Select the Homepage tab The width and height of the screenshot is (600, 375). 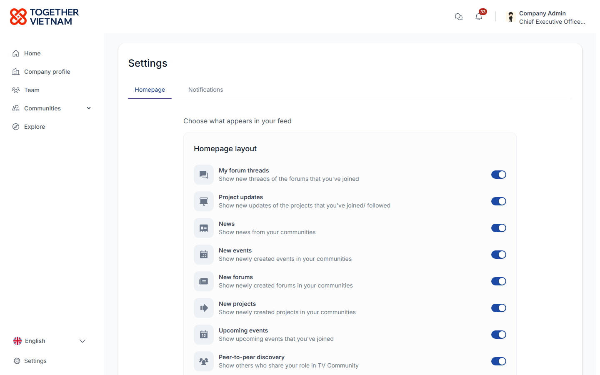pyautogui.click(x=150, y=90)
